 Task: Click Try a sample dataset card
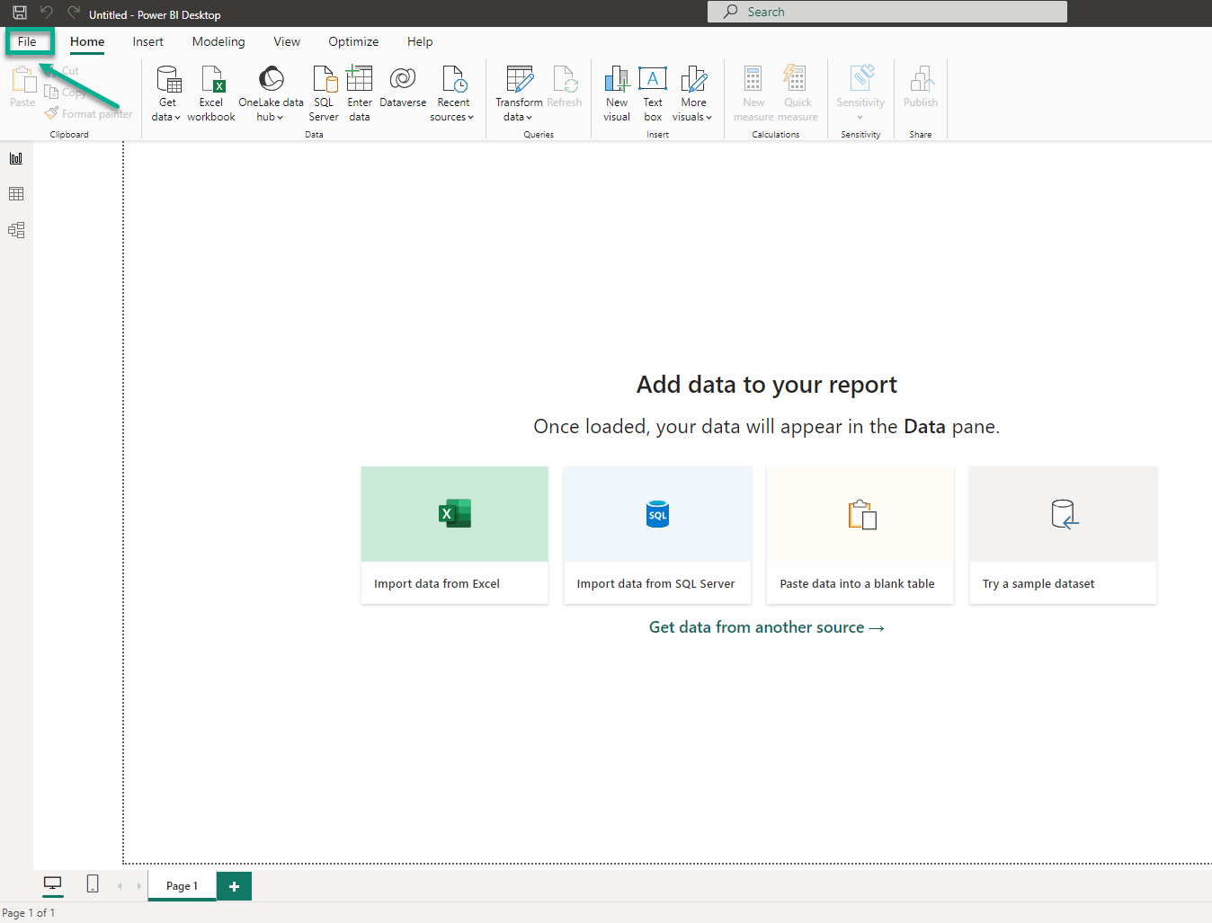point(1063,535)
